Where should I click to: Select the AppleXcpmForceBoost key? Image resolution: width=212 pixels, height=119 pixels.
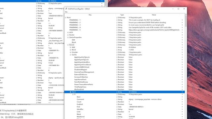click(x=82, y=65)
